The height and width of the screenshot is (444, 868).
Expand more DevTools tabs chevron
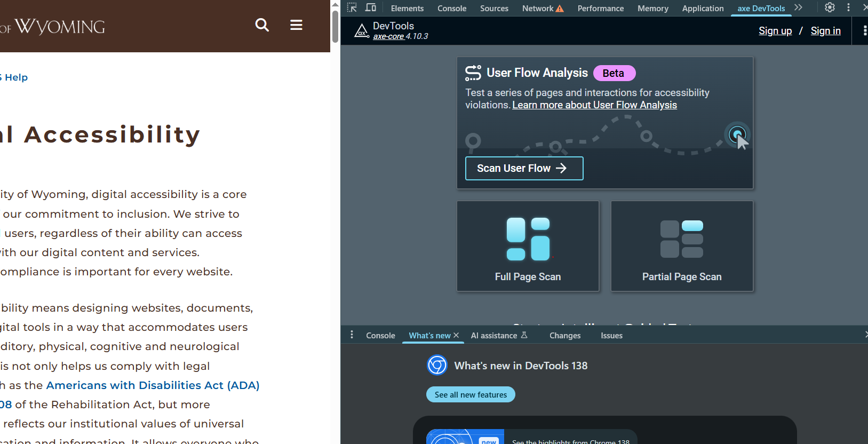click(798, 7)
